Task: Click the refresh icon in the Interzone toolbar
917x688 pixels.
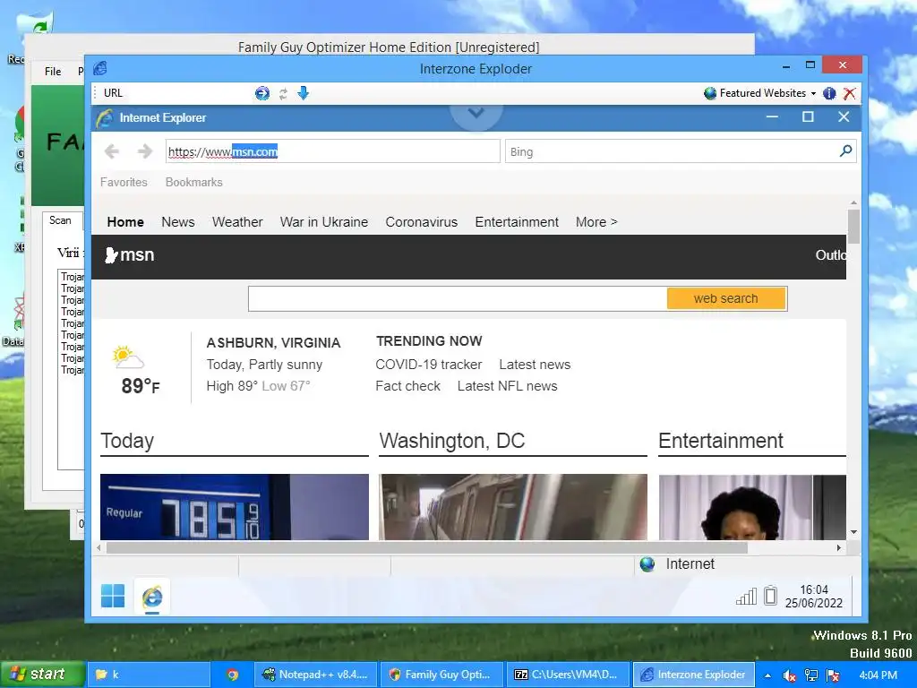Action: pos(283,93)
